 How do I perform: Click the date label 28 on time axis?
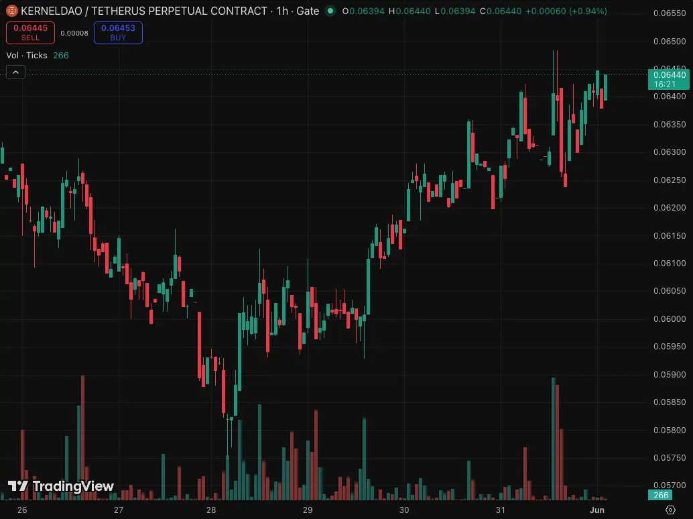pos(211,510)
